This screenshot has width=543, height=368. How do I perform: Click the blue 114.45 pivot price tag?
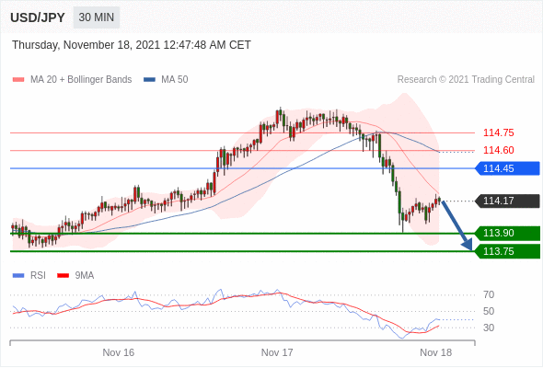[508, 168]
